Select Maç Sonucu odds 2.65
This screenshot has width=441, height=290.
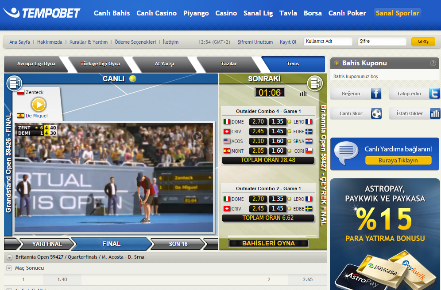click(308, 279)
